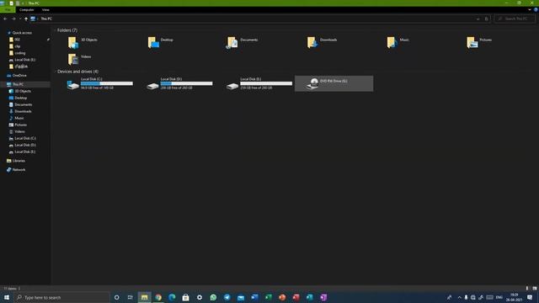Image resolution: width=539 pixels, height=303 pixels.
Task: Click the 'Type here to search' taskbar box
Action: click(x=62, y=297)
